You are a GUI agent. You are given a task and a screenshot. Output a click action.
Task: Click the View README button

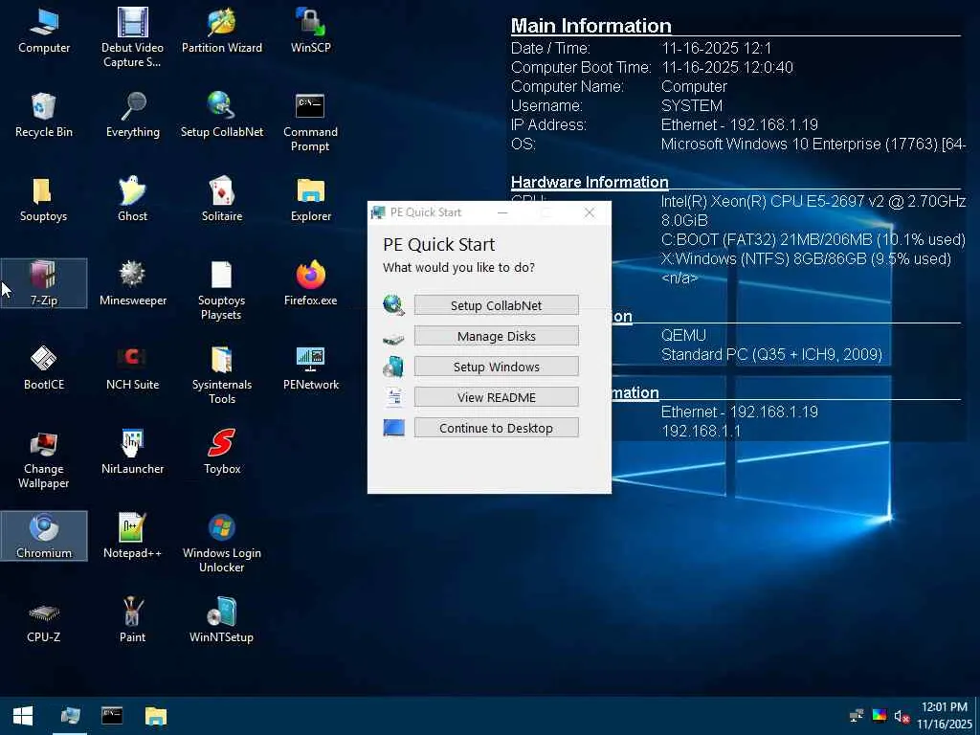click(x=497, y=397)
